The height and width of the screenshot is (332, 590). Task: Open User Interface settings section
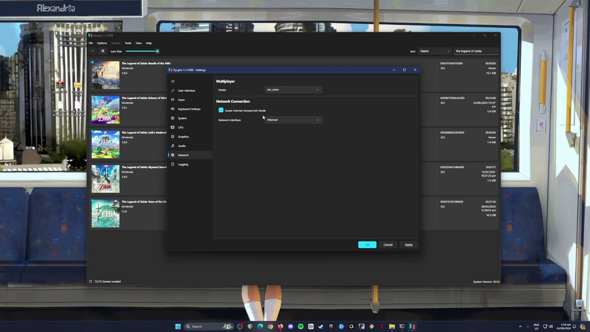189,90
